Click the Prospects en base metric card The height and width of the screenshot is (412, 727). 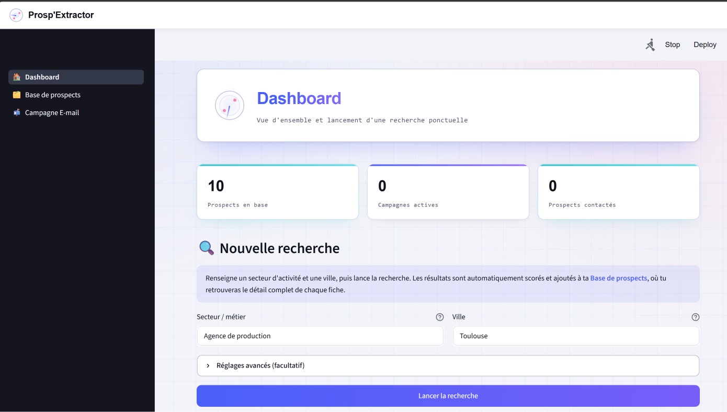click(278, 192)
